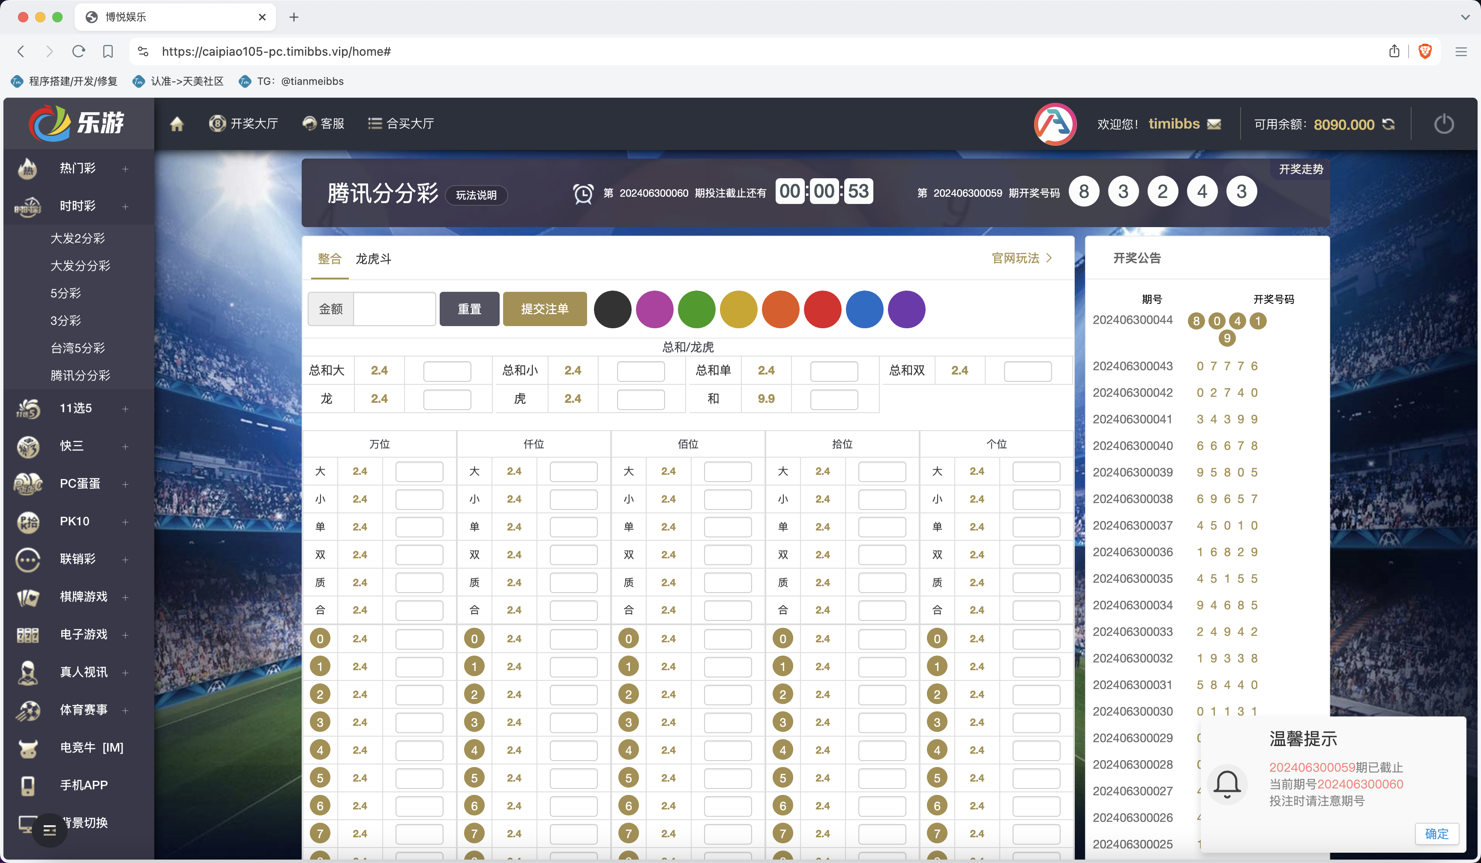1481x863 pixels.
Task: Select 台湾5分彩 in the sidebar
Action: tap(78, 348)
